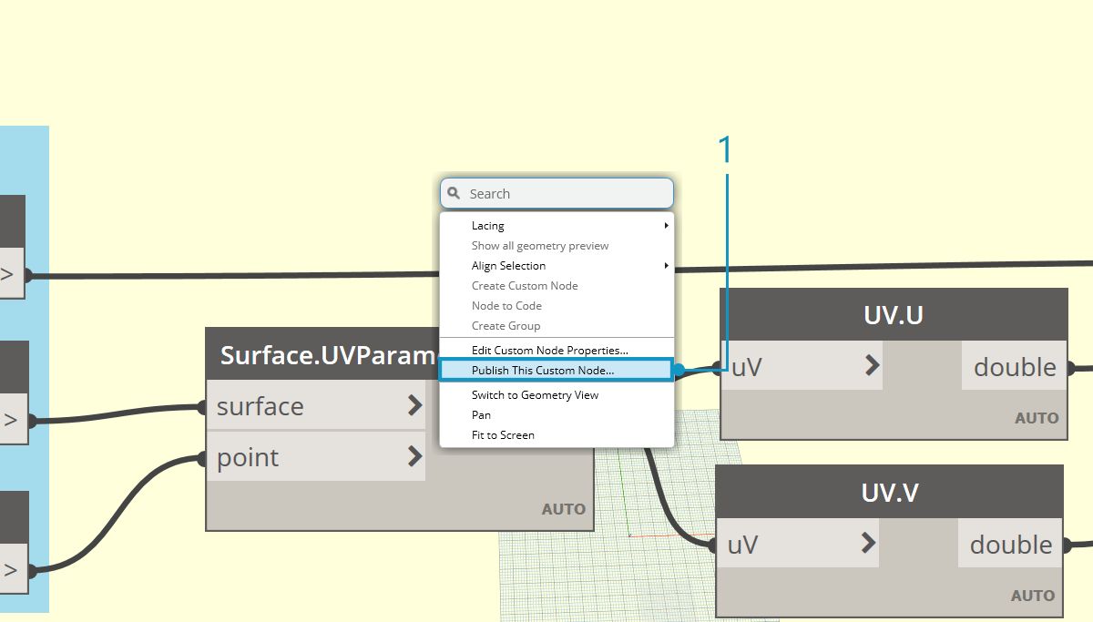The image size is (1093, 622).
Task: Choose Switch to Geometry View
Action: 535,394
